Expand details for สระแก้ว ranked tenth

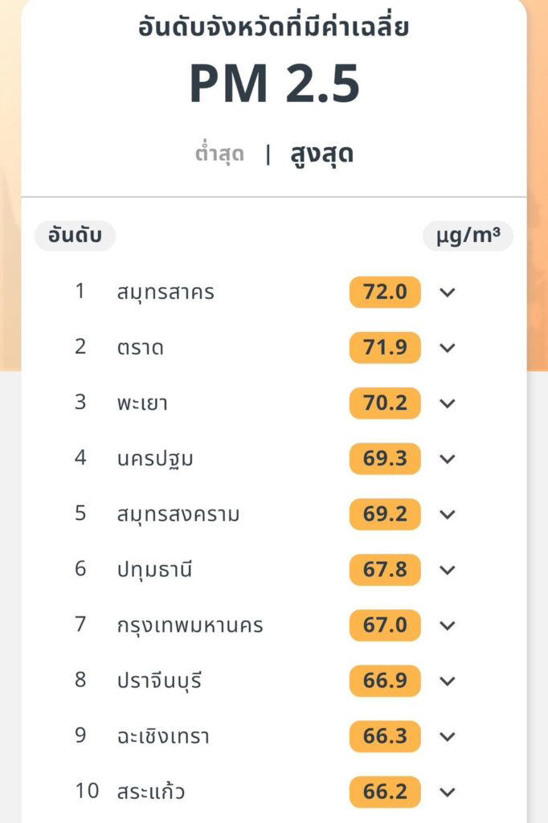coord(448,791)
